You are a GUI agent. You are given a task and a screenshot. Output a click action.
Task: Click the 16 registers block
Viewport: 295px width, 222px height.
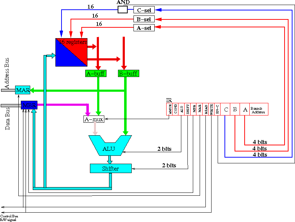[71, 52]
